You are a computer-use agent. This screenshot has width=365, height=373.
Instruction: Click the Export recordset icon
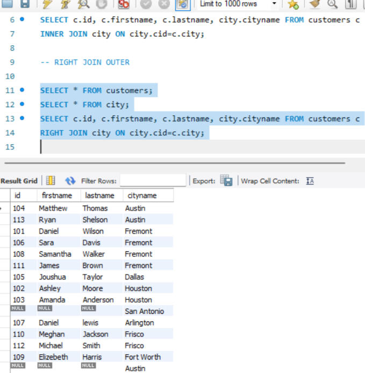[226, 181]
